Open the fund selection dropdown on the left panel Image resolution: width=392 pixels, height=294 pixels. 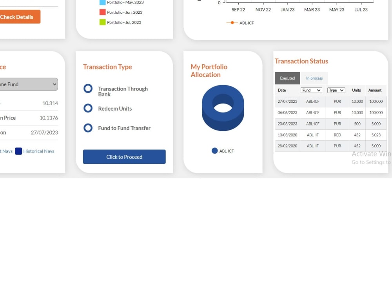point(29,84)
